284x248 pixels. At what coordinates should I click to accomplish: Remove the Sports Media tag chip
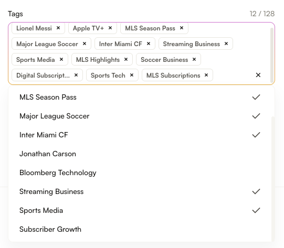click(x=61, y=60)
